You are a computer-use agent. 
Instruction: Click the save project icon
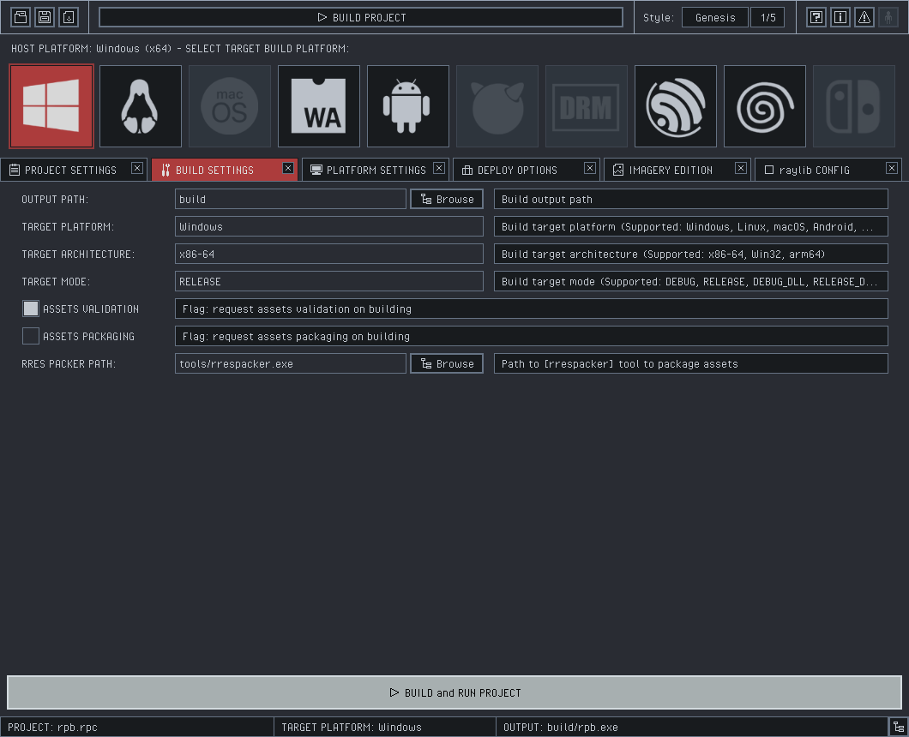45,17
